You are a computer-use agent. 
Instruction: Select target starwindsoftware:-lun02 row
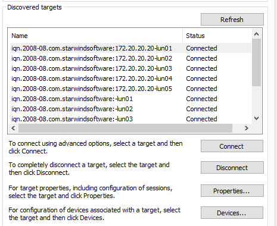pos(131,109)
